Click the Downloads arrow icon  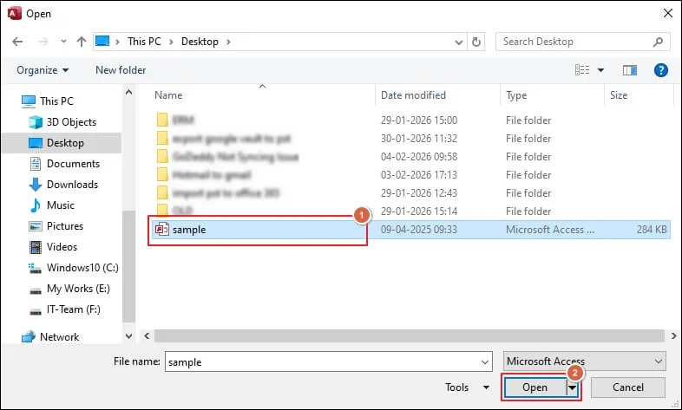[36, 185]
